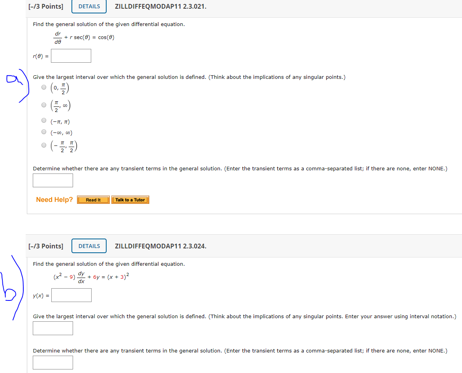This screenshot has width=462, height=373.
Task: Click the Read It help button
Action: point(93,200)
